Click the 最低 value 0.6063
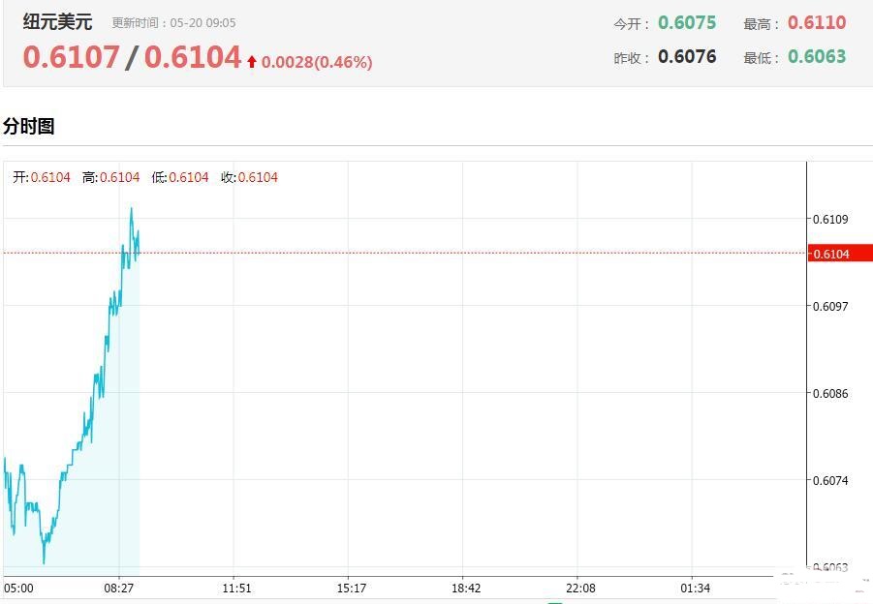 pos(817,56)
